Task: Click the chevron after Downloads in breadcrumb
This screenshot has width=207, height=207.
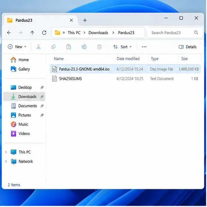Action: tap(113, 33)
